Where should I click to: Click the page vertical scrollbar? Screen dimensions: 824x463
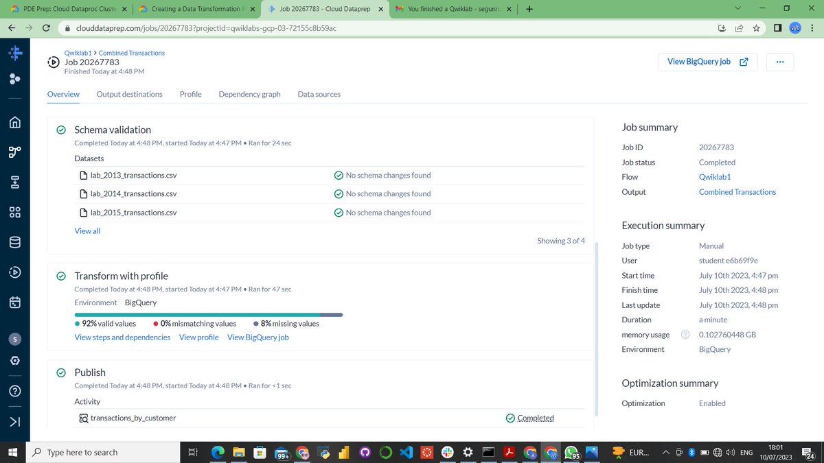click(596, 328)
